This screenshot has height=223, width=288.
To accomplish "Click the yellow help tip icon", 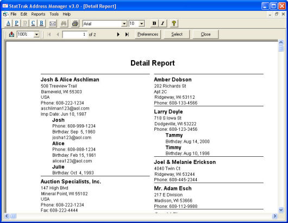I will (x=174, y=23).
